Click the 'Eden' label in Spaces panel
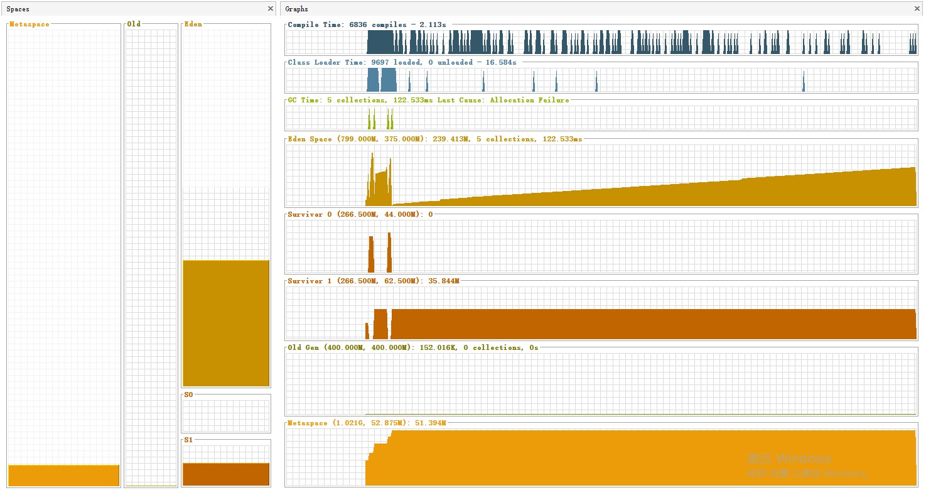Screen dimensions: 926x490 coord(193,24)
